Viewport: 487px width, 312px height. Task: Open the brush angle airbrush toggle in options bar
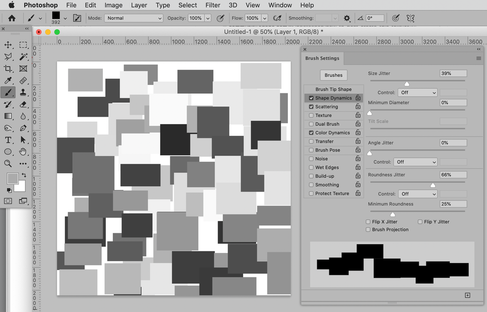[x=396, y=18]
